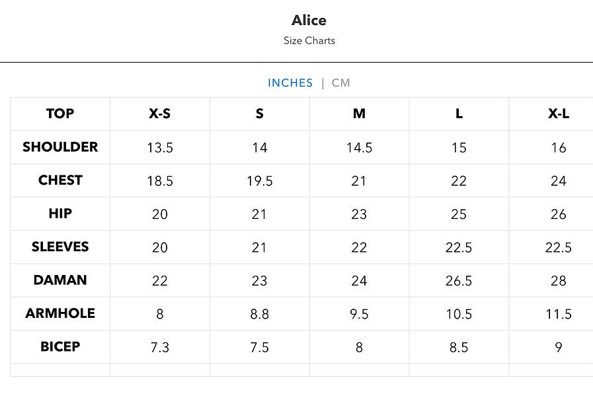Click the CHEST row label
Viewport: 593px width, 399px height.
pyautogui.click(x=60, y=180)
